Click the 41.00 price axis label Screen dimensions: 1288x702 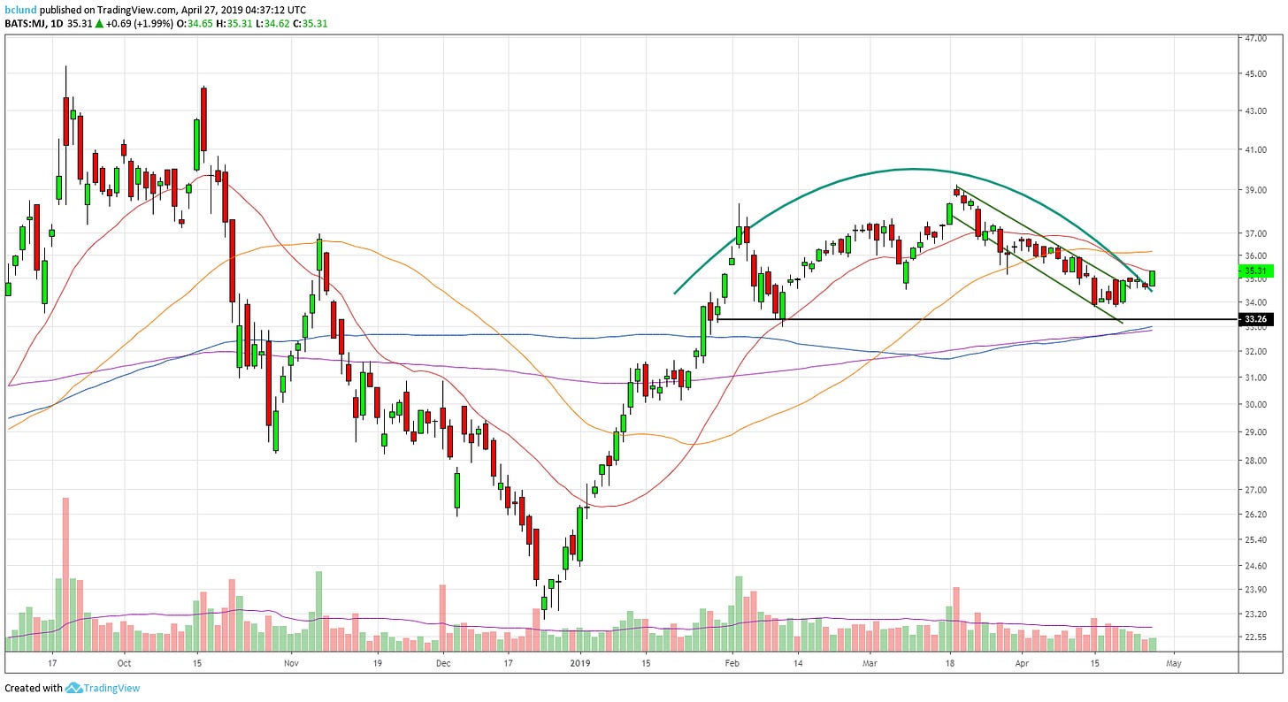point(1258,150)
